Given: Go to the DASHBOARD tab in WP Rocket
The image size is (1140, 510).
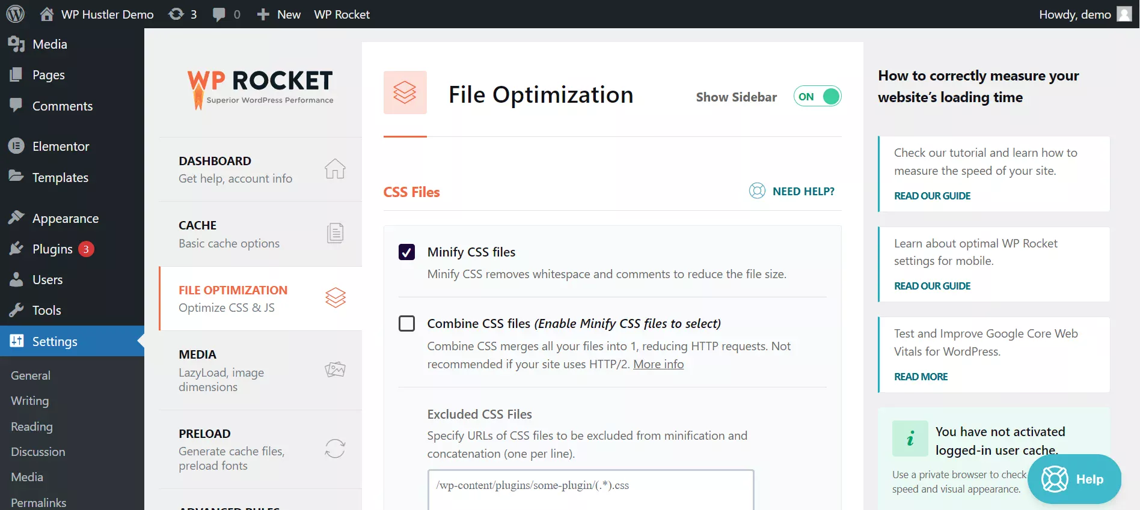Looking at the screenshot, I should click(260, 169).
